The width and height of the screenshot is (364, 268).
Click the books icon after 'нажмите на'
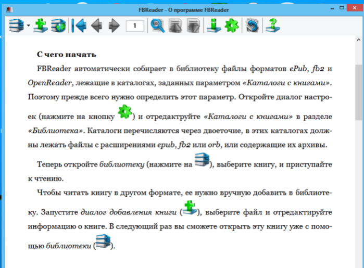202,159
